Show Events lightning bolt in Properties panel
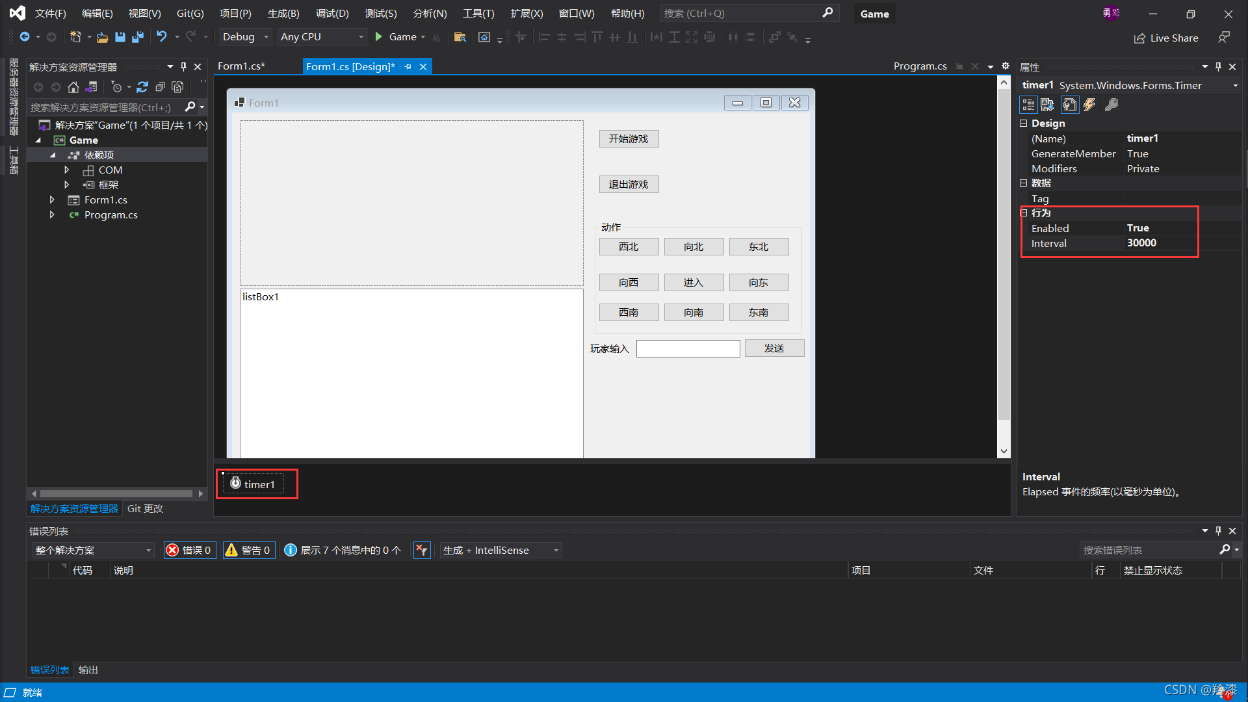The height and width of the screenshot is (702, 1248). click(x=1089, y=105)
